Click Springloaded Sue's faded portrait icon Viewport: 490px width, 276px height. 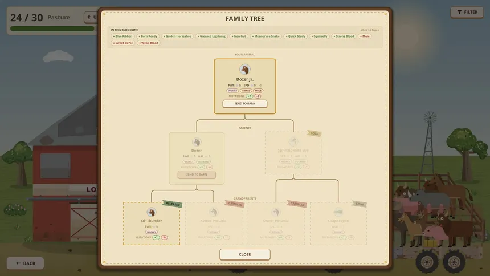tap(293, 142)
